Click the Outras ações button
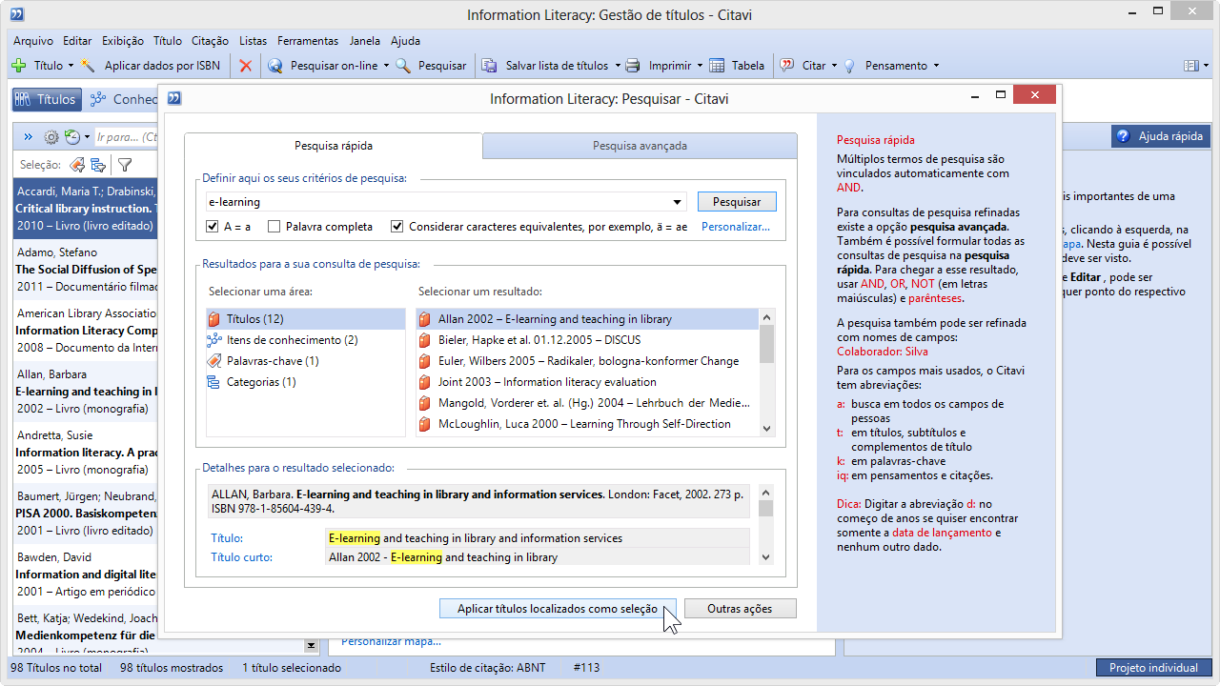Image resolution: width=1220 pixels, height=686 pixels. click(740, 609)
